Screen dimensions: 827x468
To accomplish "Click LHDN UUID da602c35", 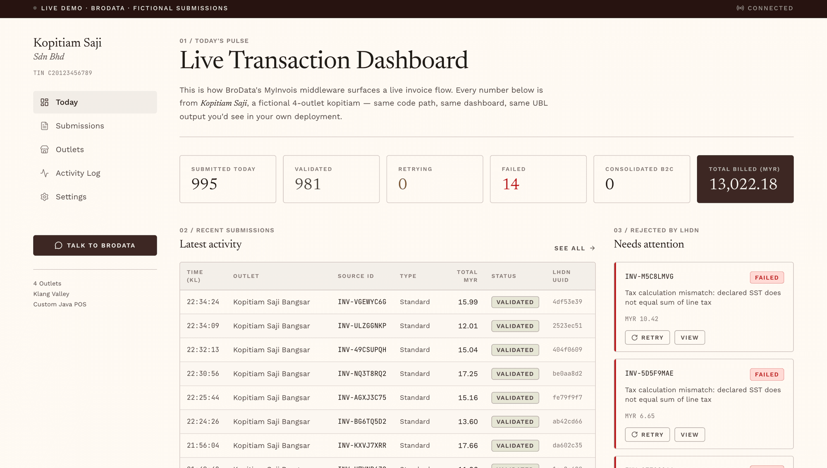I will (567, 446).
